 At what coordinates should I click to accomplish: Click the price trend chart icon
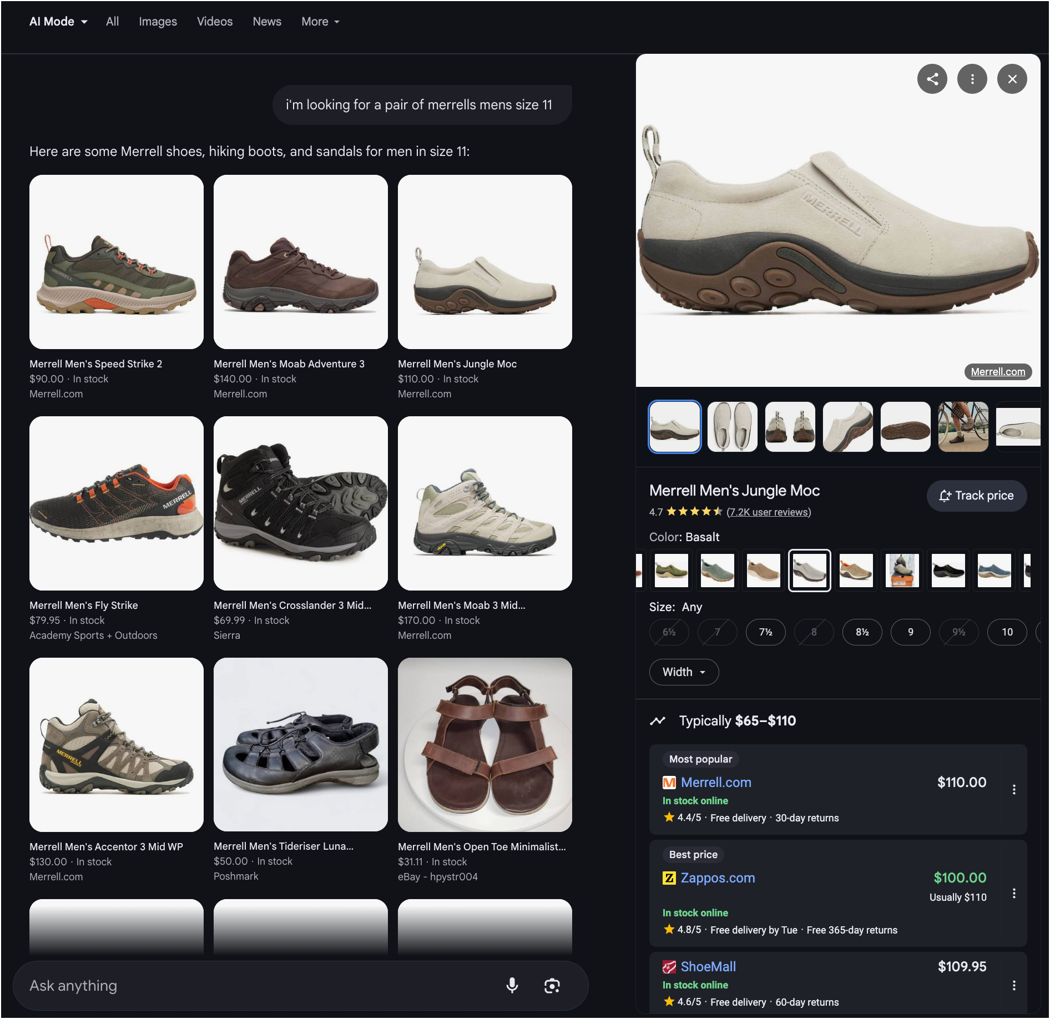tap(658, 720)
